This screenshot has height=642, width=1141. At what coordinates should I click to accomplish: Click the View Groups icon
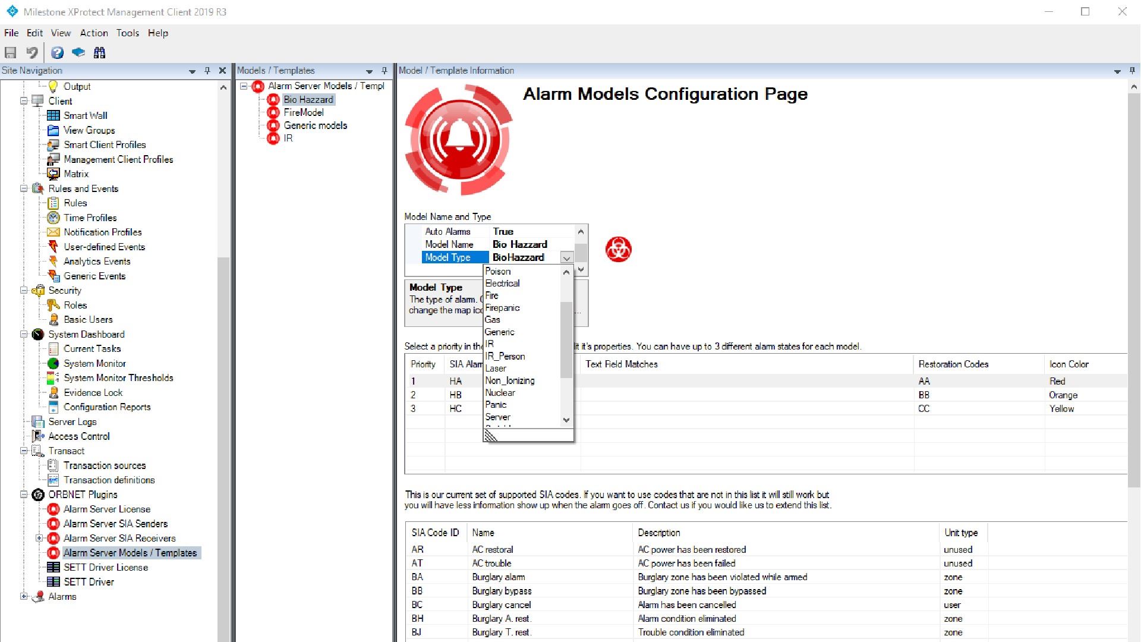pyautogui.click(x=53, y=130)
